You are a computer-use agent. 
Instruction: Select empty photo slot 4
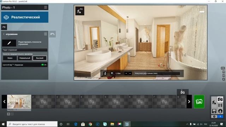92,102
